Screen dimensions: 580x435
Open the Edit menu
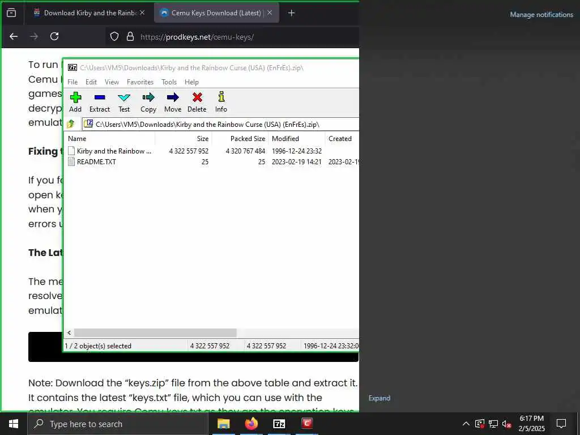[91, 82]
